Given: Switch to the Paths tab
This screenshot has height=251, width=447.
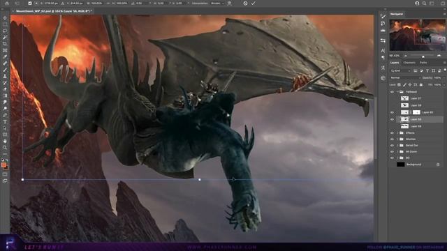Looking at the screenshot, I should click(x=423, y=63).
